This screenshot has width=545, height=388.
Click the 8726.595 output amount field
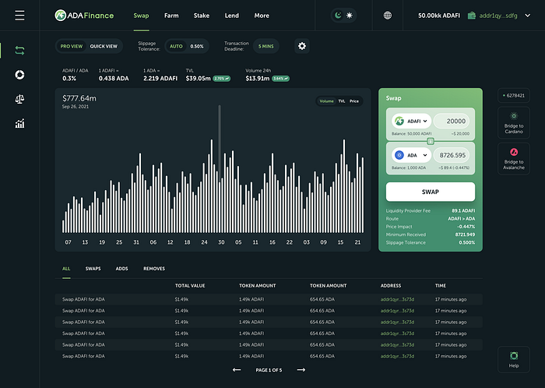[452, 155]
